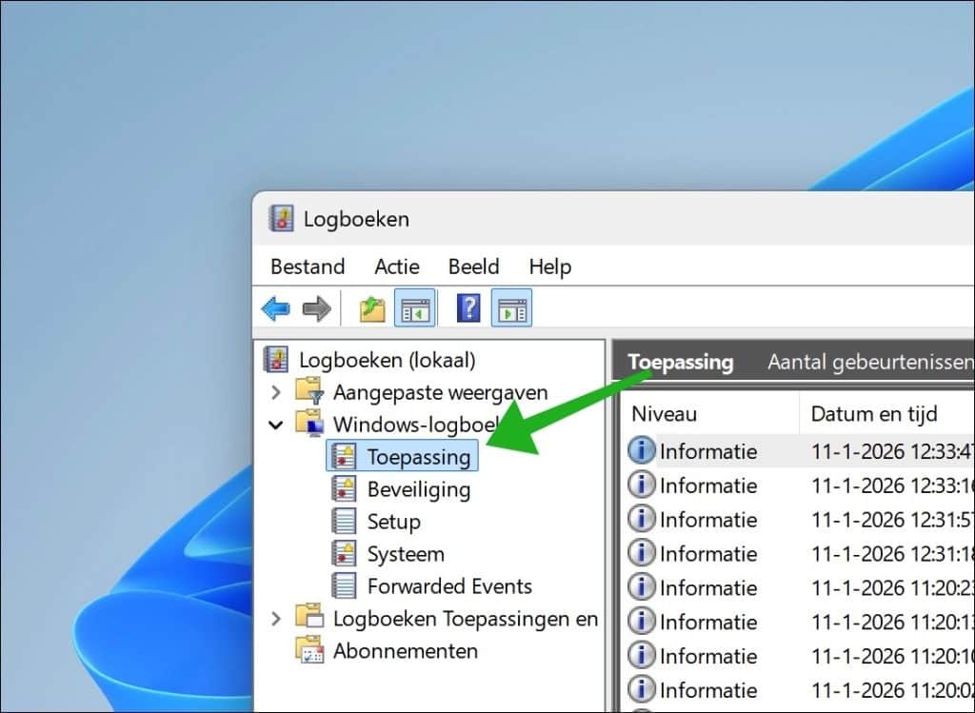Toggle the console tree visibility
Screen dimensions: 975x713
tap(415, 307)
